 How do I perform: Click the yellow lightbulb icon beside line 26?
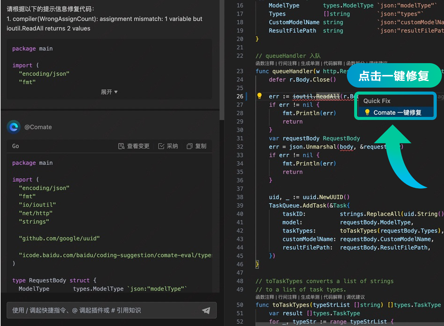pyautogui.click(x=260, y=96)
